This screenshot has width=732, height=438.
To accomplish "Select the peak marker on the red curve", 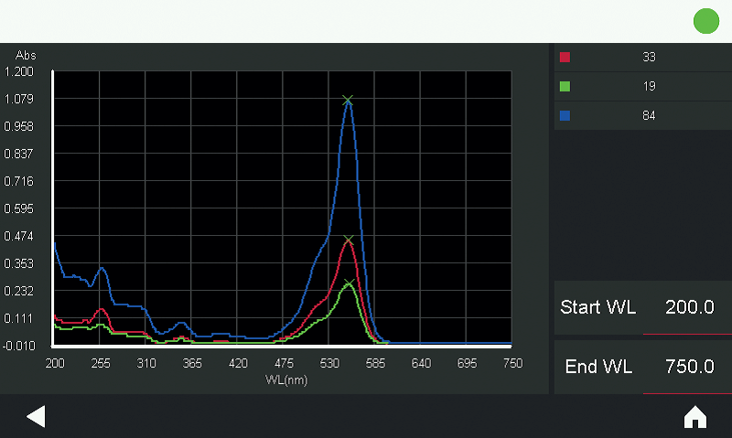I will [x=349, y=240].
